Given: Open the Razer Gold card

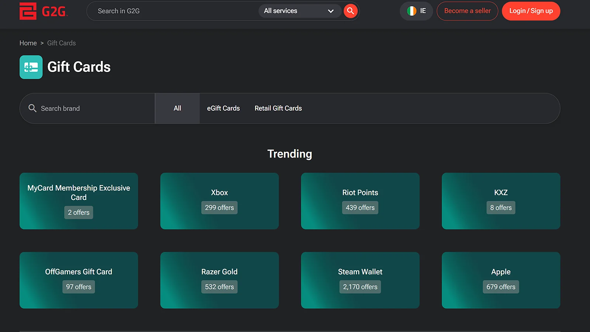Looking at the screenshot, I should 219,280.
